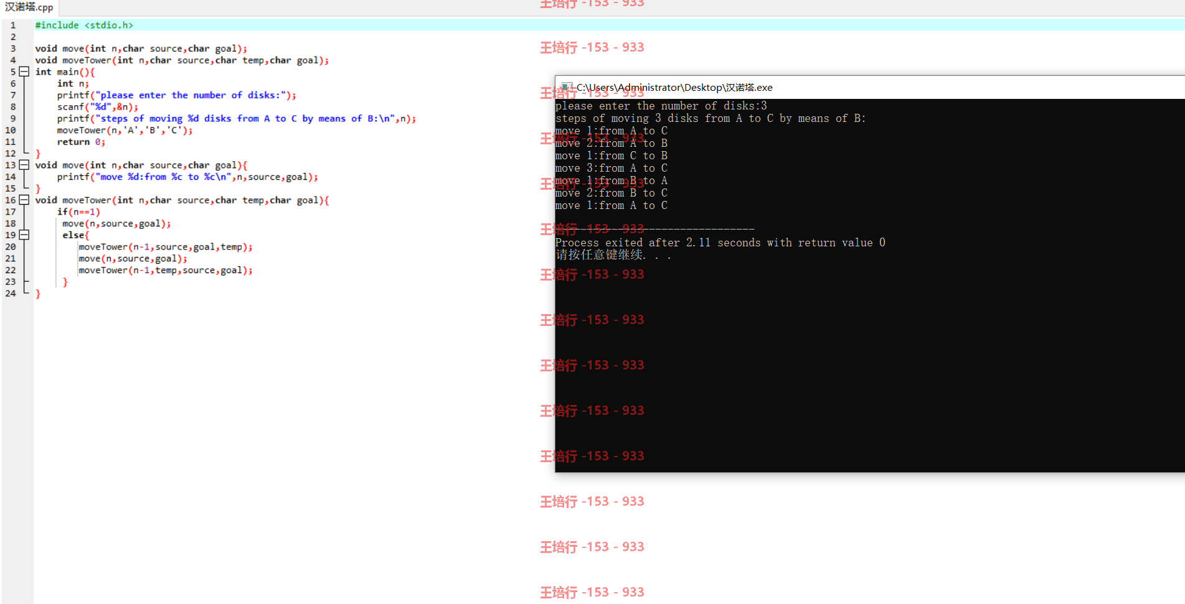Click the 汉诺塔.exe console title bar
1185x604 pixels.
pos(870,87)
